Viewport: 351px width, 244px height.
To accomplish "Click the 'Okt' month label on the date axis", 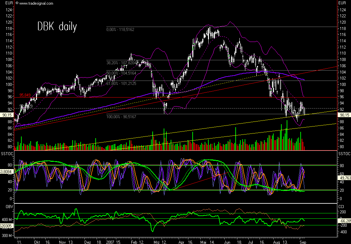I will pyautogui.click(x=37, y=242).
